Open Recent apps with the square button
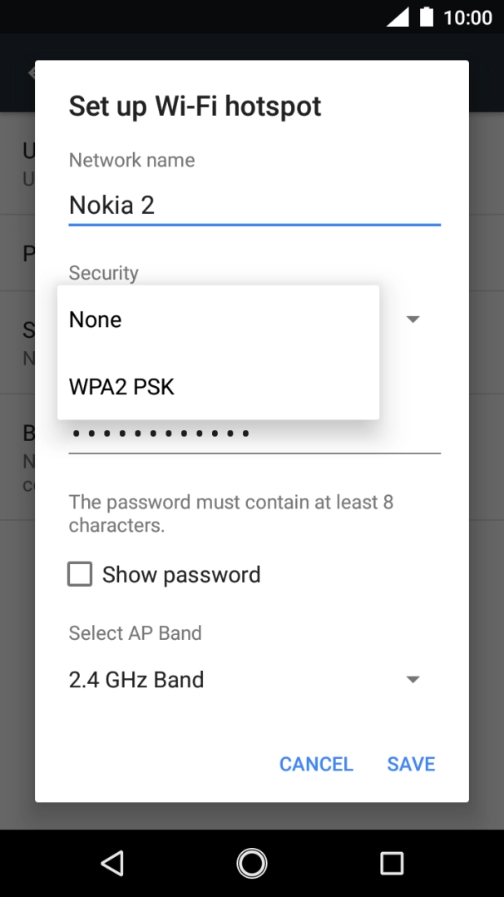The height and width of the screenshot is (897, 504). (x=392, y=863)
